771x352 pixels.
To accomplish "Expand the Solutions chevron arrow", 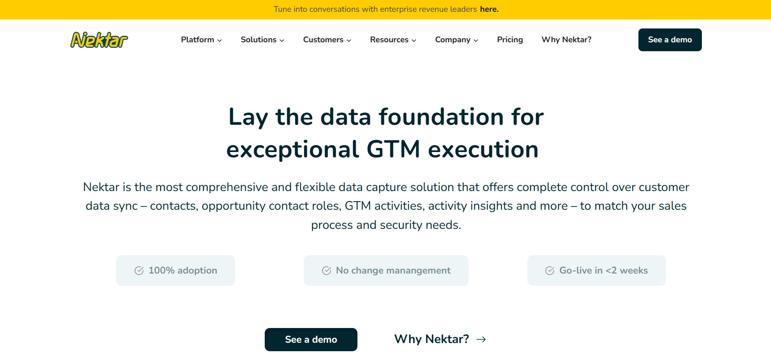I will (282, 40).
